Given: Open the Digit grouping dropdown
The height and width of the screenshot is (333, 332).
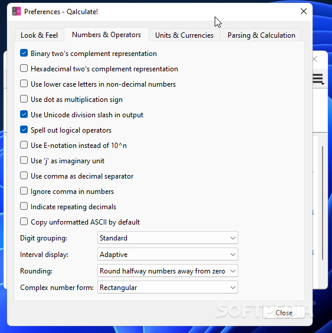Looking at the screenshot, I should (167, 238).
